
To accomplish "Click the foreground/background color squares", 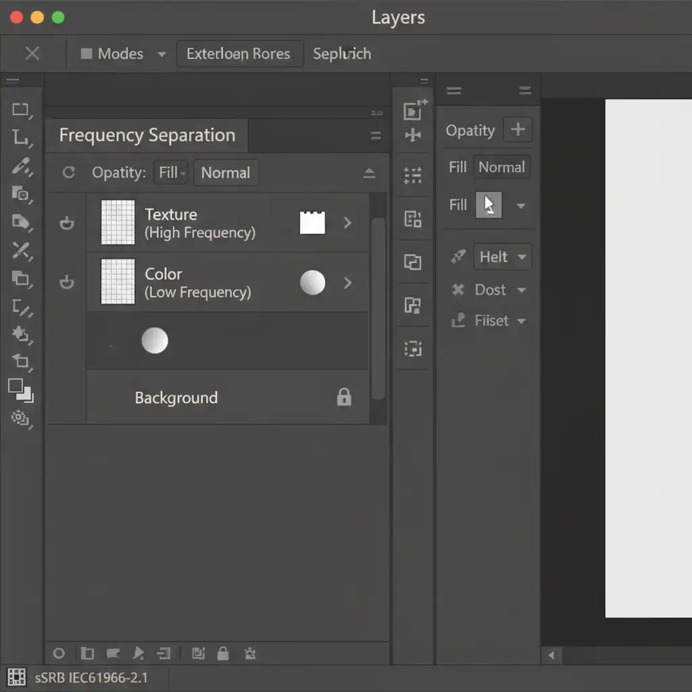I will click(x=20, y=390).
